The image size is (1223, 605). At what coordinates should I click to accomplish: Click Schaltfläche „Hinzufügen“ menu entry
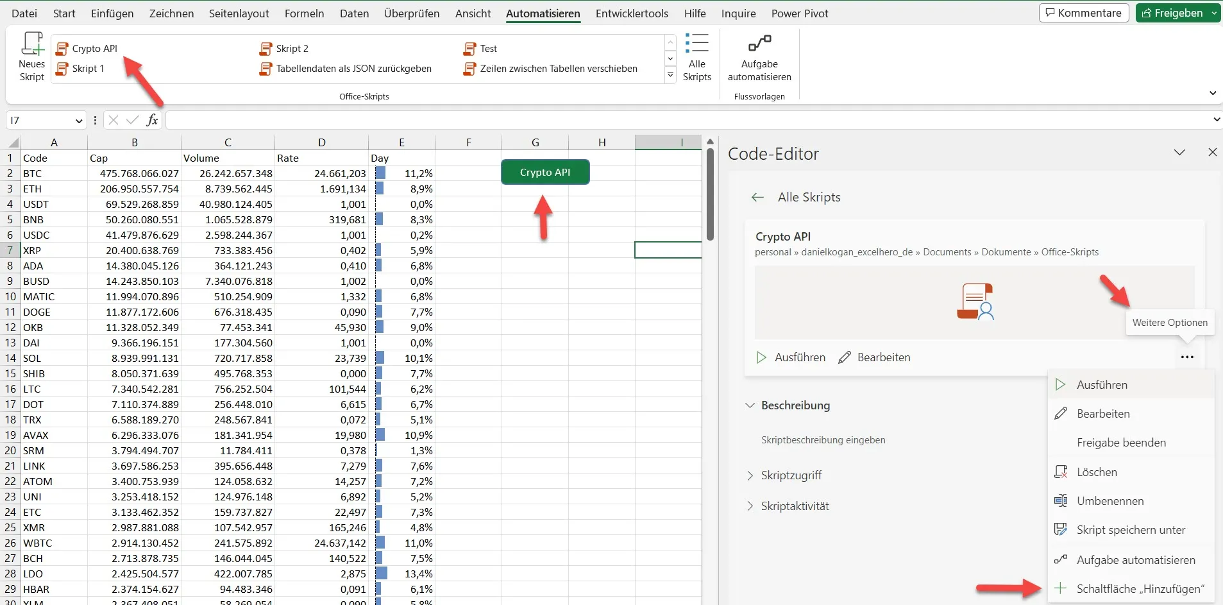coord(1140,589)
